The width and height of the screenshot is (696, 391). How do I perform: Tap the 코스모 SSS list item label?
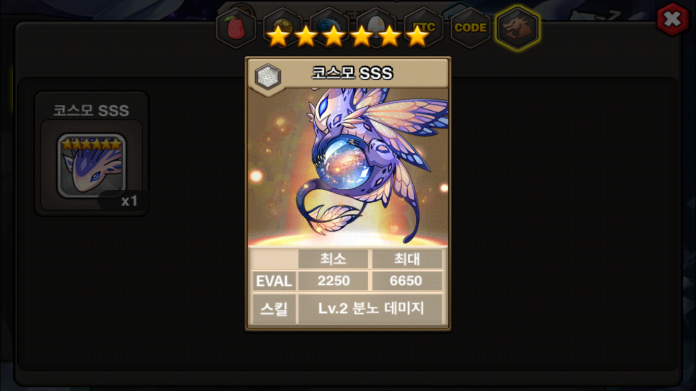tap(91, 111)
